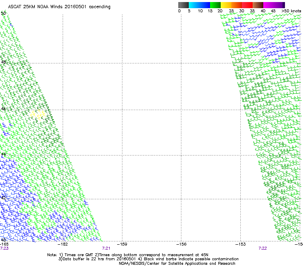
Task: Click the '25' label under the color bar
Action: tap(231, 11)
